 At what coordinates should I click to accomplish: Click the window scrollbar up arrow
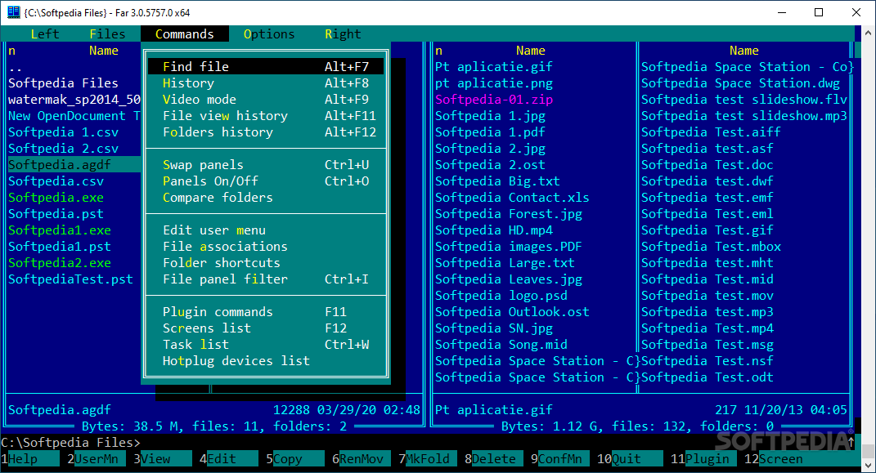(868, 33)
